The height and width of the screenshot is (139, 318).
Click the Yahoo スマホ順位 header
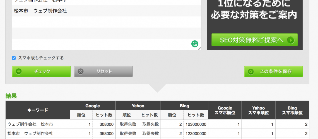point(258,110)
